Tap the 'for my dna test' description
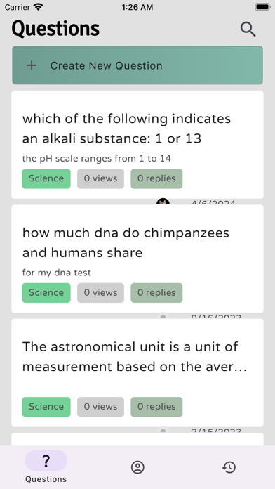Viewport: 275px width, 489px height. click(57, 273)
